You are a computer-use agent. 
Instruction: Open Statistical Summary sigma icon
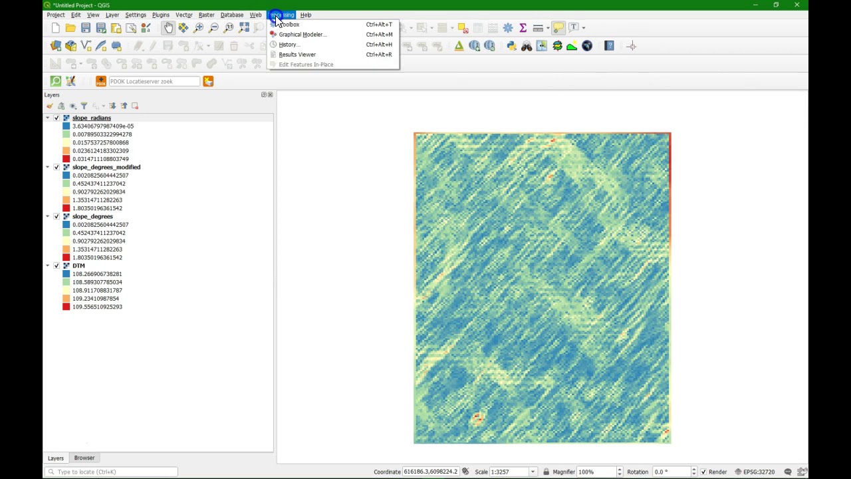pos(523,28)
